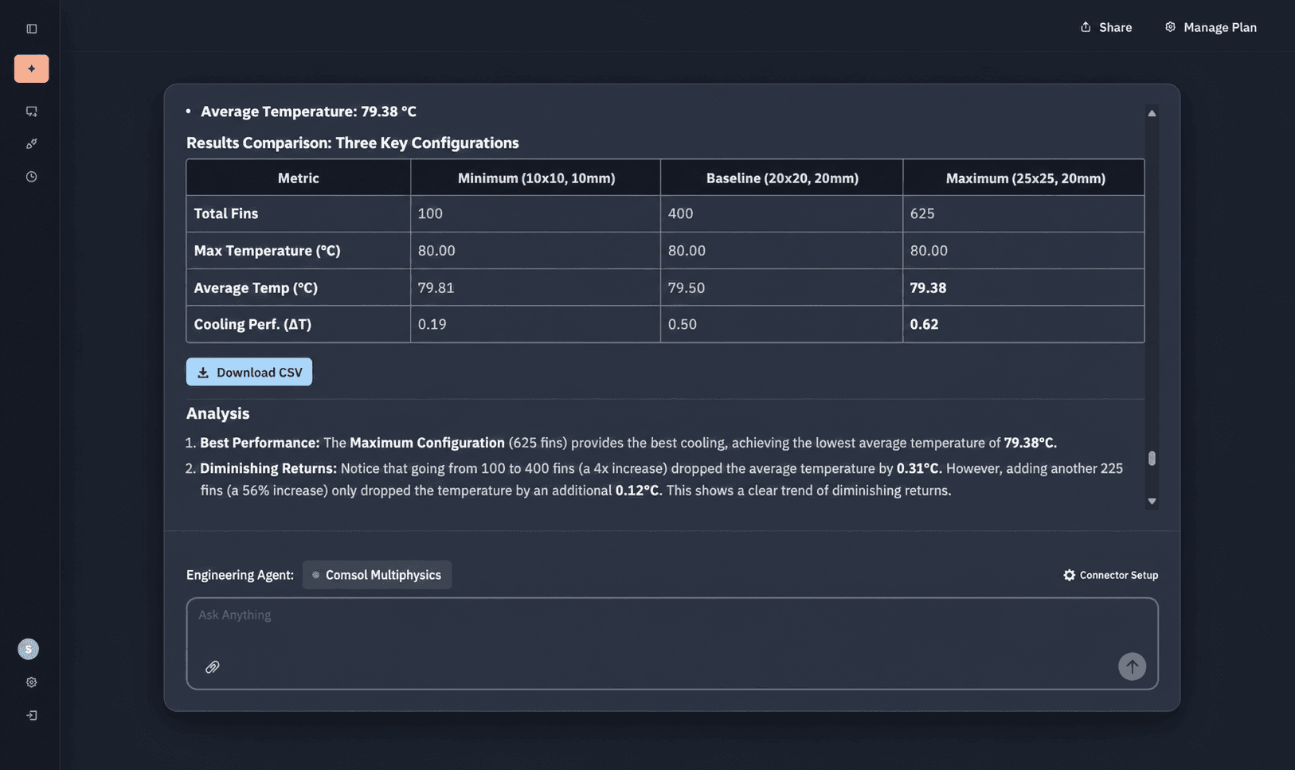Click the scrollbar thumb
Image resolution: width=1295 pixels, height=770 pixels.
click(1152, 459)
